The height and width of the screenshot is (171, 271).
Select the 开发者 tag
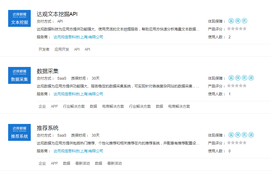pos(44,49)
